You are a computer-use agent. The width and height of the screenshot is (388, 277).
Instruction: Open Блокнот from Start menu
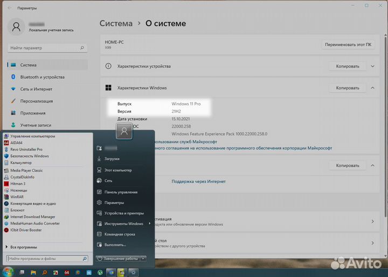coord(15,210)
